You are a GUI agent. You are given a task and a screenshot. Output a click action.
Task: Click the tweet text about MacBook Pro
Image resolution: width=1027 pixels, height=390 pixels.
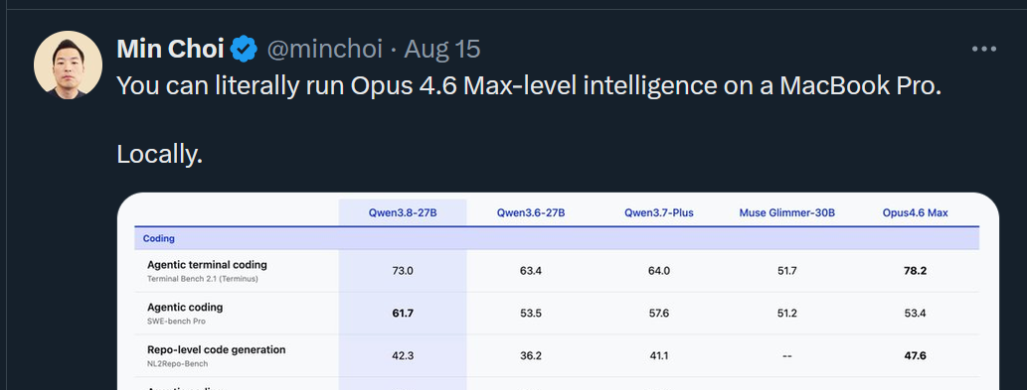tap(529, 86)
